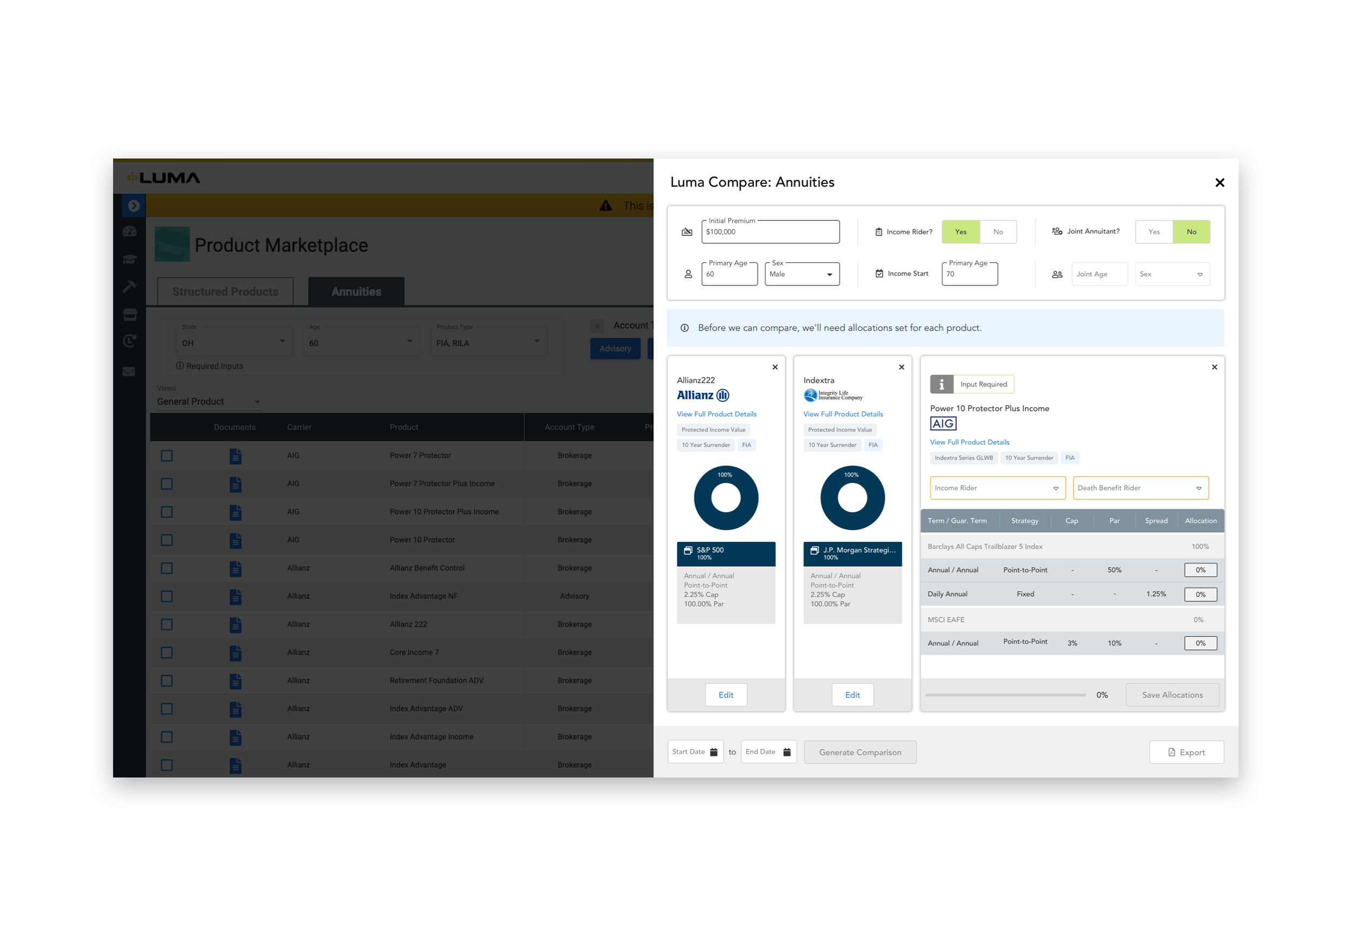Remove the Allianz222 comparison card
1352x936 pixels.
click(775, 367)
